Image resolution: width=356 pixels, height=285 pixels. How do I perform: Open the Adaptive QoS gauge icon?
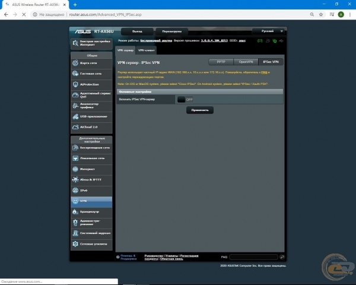(75, 95)
